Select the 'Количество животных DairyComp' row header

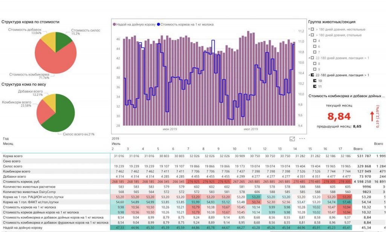click(x=29, y=192)
